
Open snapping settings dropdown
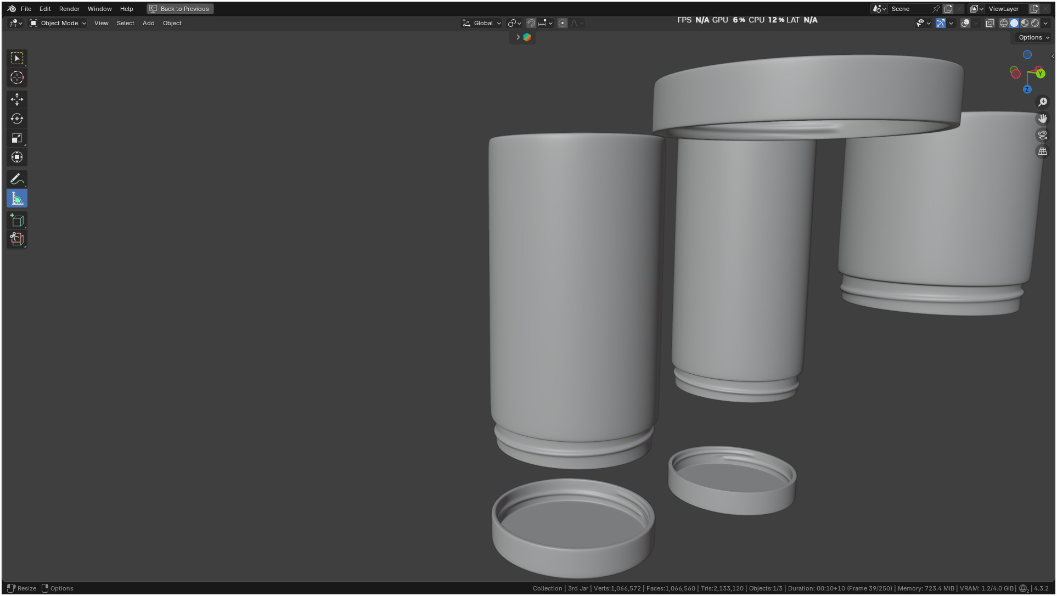pos(546,23)
